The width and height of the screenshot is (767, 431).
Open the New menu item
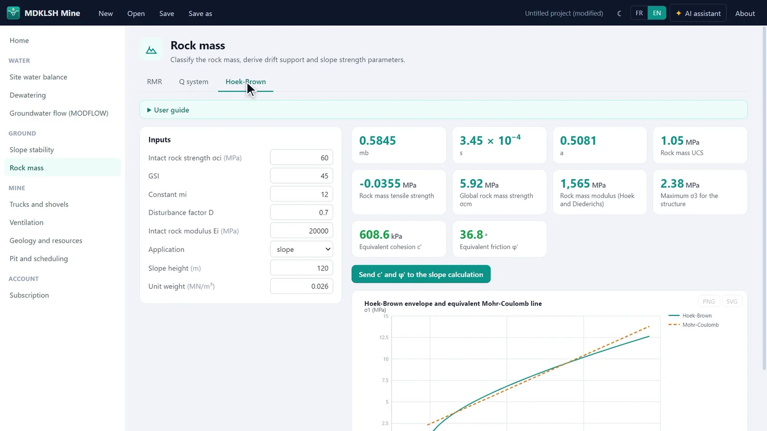[105, 13]
